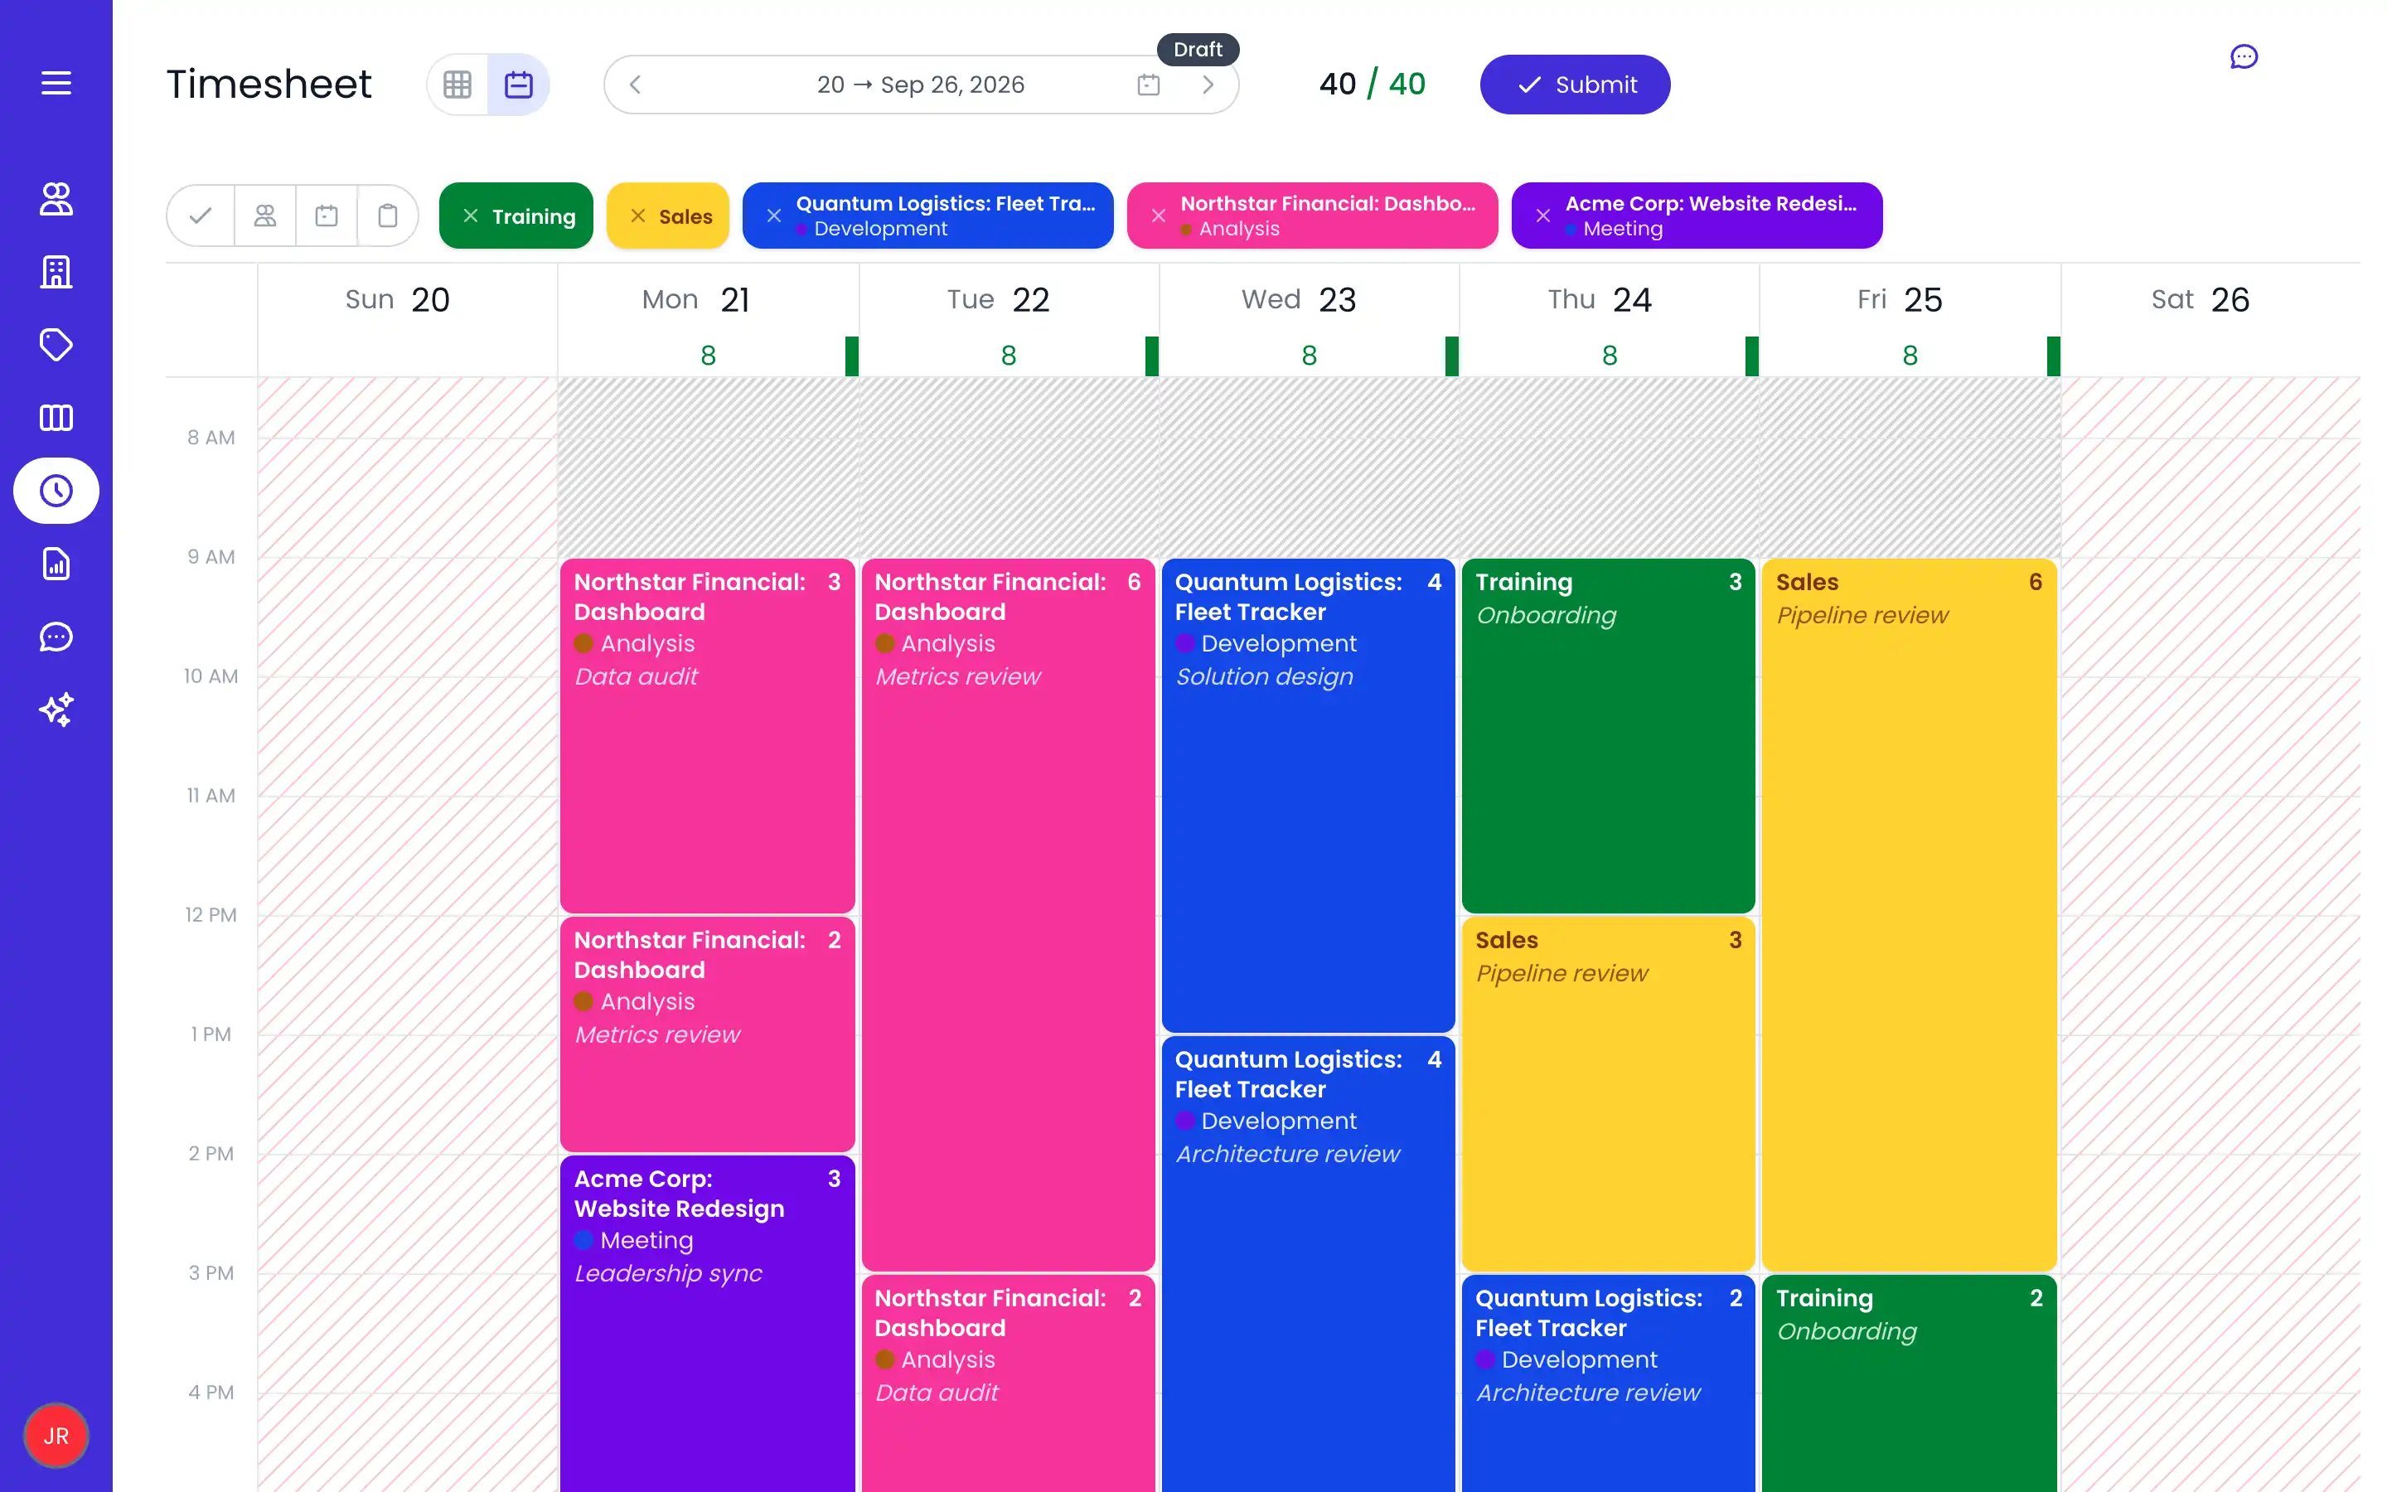This screenshot has height=1492, width=2387.
Task: Click the calendar filter toolbar button
Action: (x=327, y=216)
